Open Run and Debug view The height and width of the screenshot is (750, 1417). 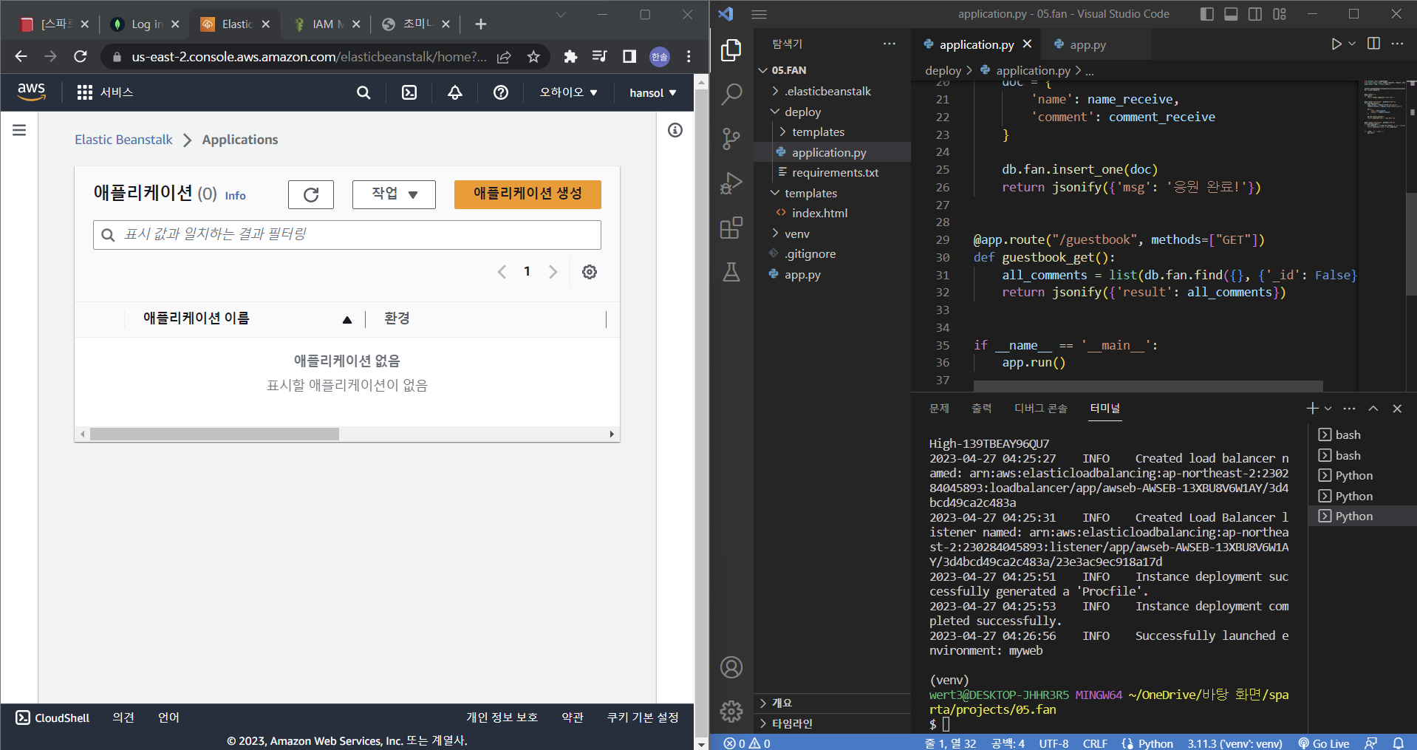(x=731, y=183)
